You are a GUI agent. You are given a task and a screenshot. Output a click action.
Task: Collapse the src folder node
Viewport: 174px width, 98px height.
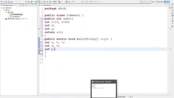(4, 10)
